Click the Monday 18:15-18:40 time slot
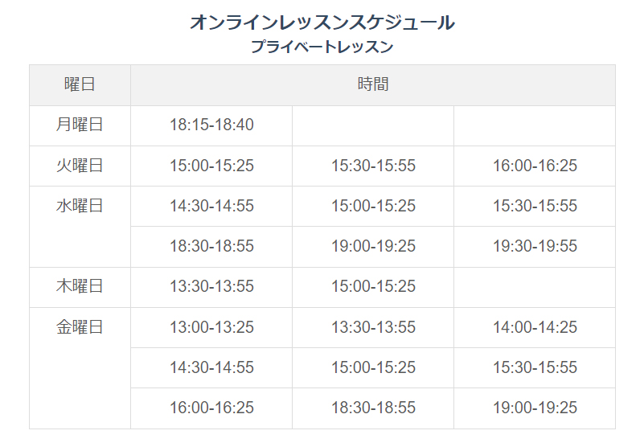The height and width of the screenshot is (447, 644). pyautogui.click(x=211, y=125)
